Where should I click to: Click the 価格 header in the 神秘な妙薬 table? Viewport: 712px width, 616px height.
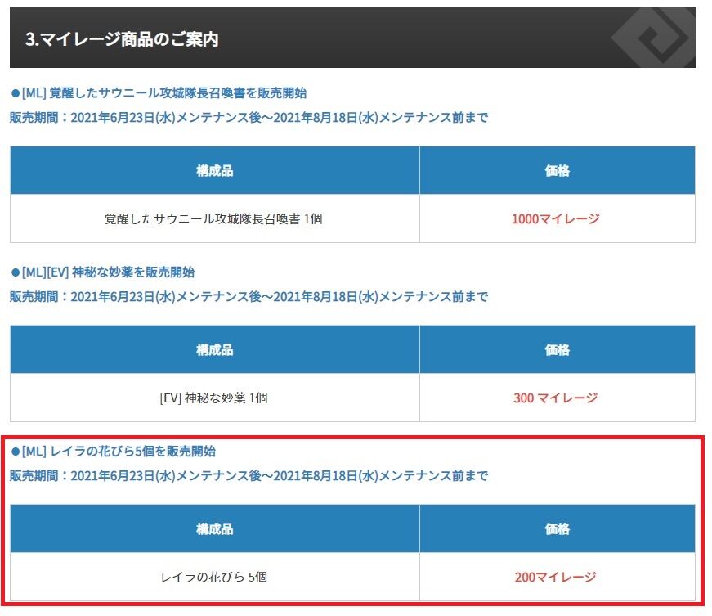pyautogui.click(x=558, y=349)
